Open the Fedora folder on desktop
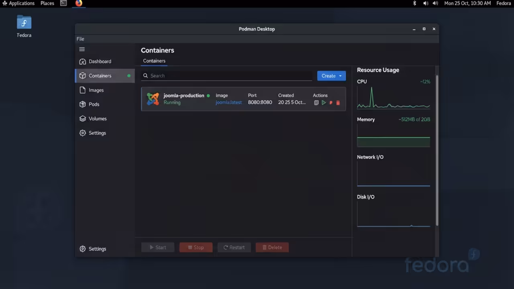Image resolution: width=514 pixels, height=289 pixels. coord(24,26)
